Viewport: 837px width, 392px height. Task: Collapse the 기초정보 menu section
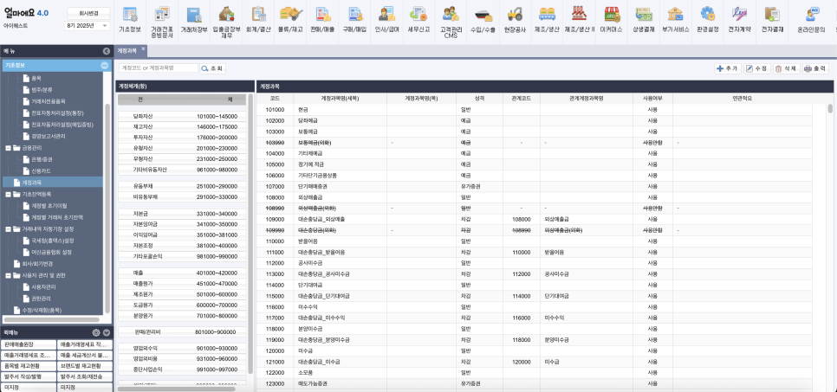105,66
